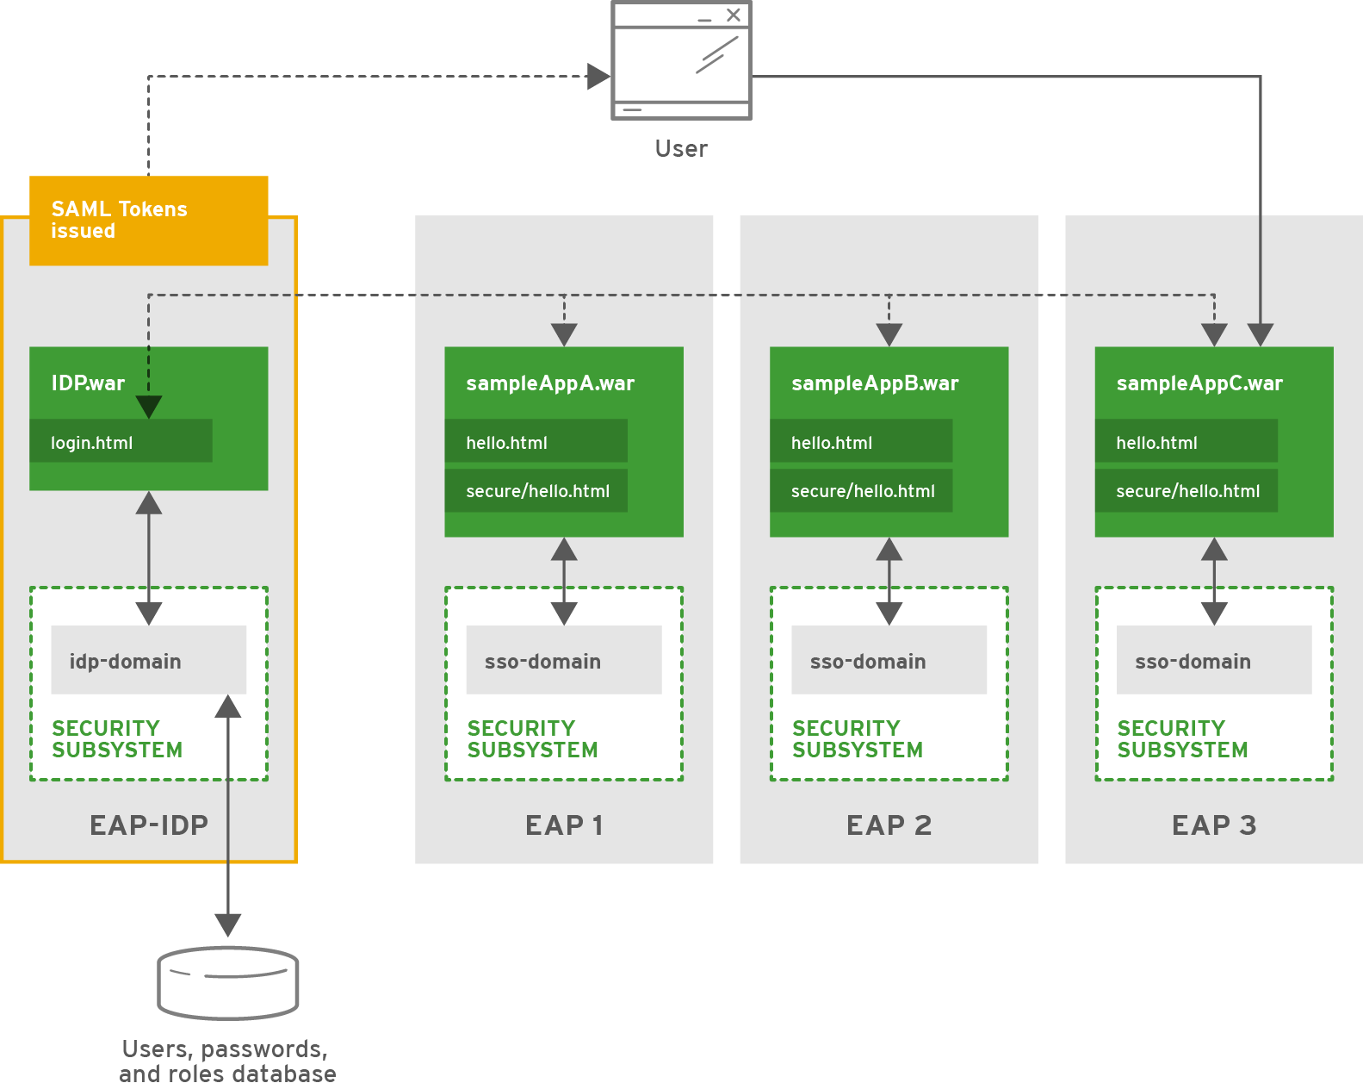Click the idp-domain box
Viewport: 1363px width, 1083px height.
(x=148, y=661)
